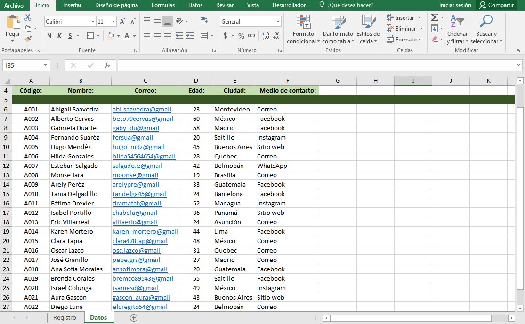The width and height of the screenshot is (525, 324).
Task: Click the Insertar cells button
Action: tap(404, 18)
